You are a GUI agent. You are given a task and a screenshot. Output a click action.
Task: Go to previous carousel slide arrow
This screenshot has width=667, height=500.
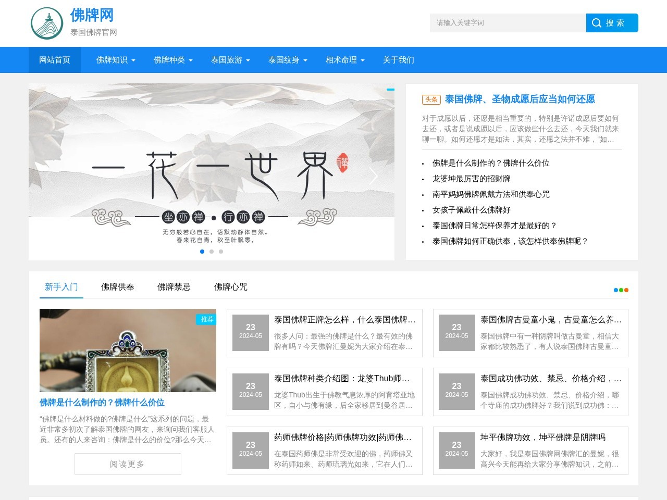[50, 177]
